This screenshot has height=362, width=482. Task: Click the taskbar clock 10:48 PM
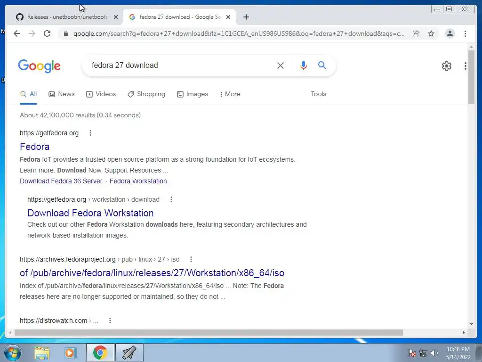tap(458, 349)
